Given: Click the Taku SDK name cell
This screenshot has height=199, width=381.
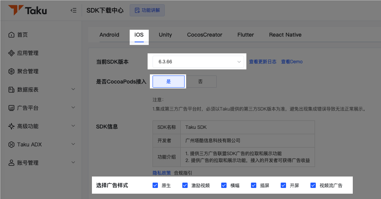Looking at the screenshot, I should pyautogui.click(x=248, y=127).
